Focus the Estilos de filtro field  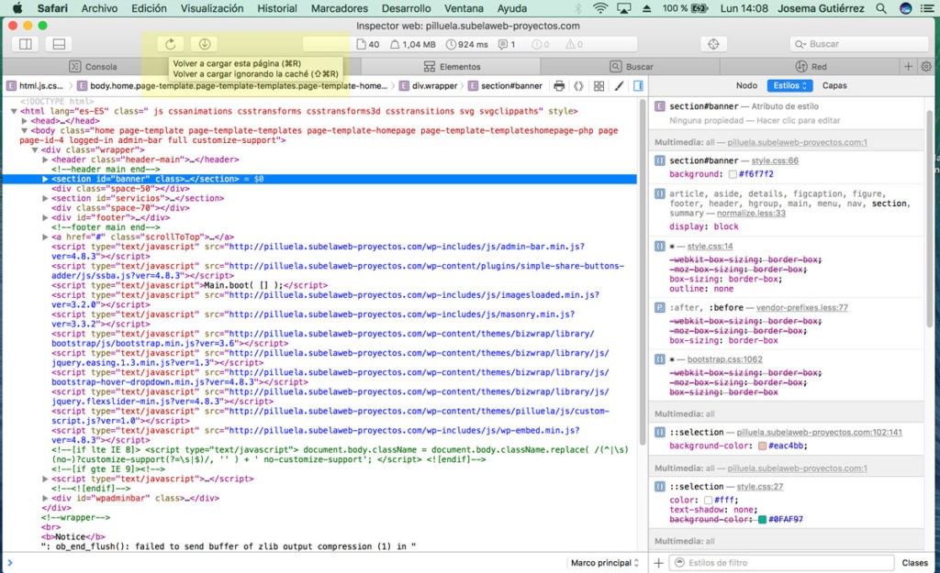pos(782,563)
